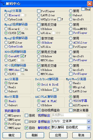The image size is (93, 140).
Task: Select CLAVC H264 decoder
Action: [x=6, y=60]
